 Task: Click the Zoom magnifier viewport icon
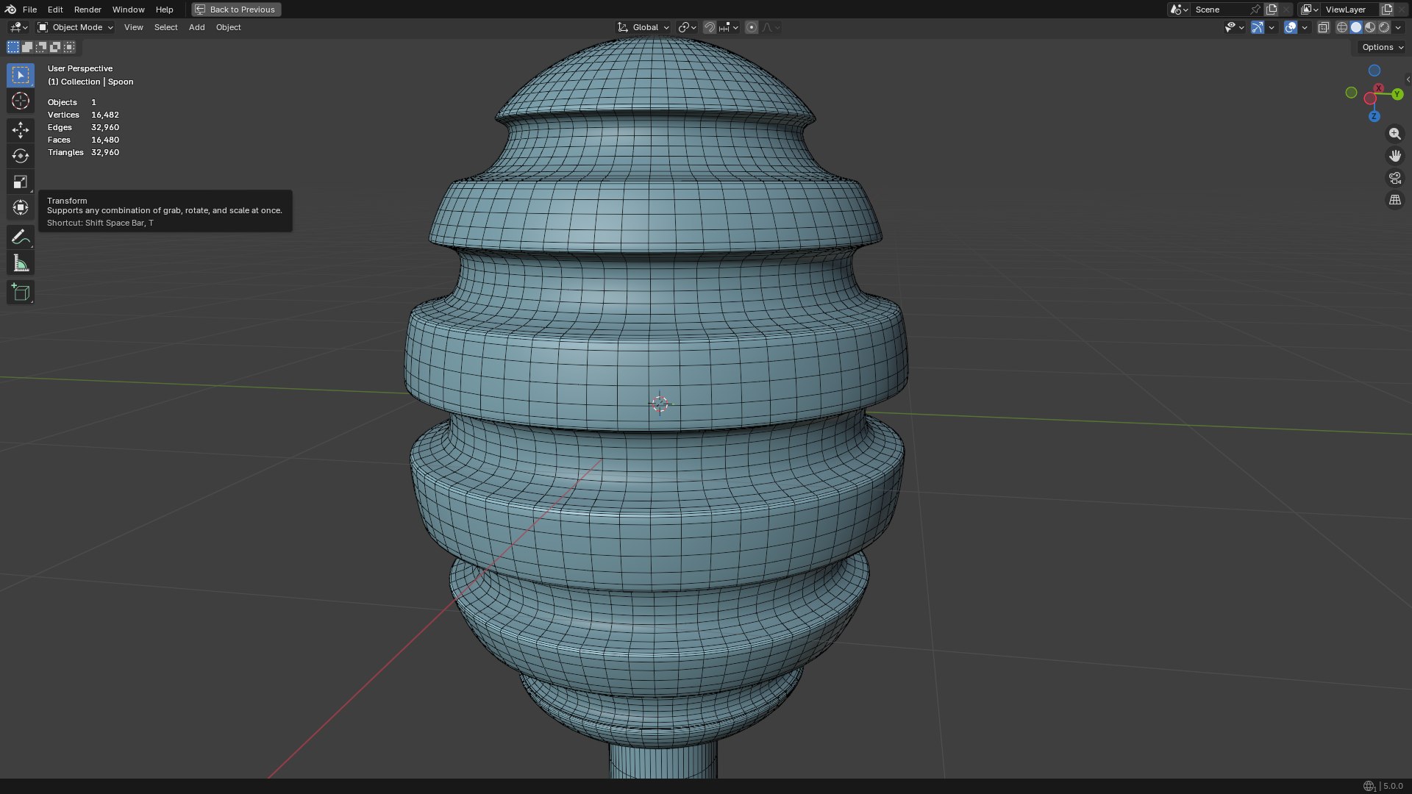(1394, 134)
